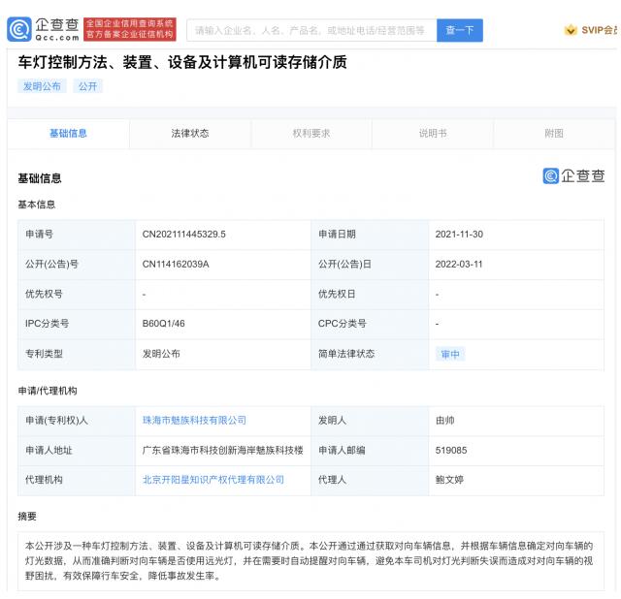Select the postal code 519085
The image size is (621, 599).
(x=451, y=451)
